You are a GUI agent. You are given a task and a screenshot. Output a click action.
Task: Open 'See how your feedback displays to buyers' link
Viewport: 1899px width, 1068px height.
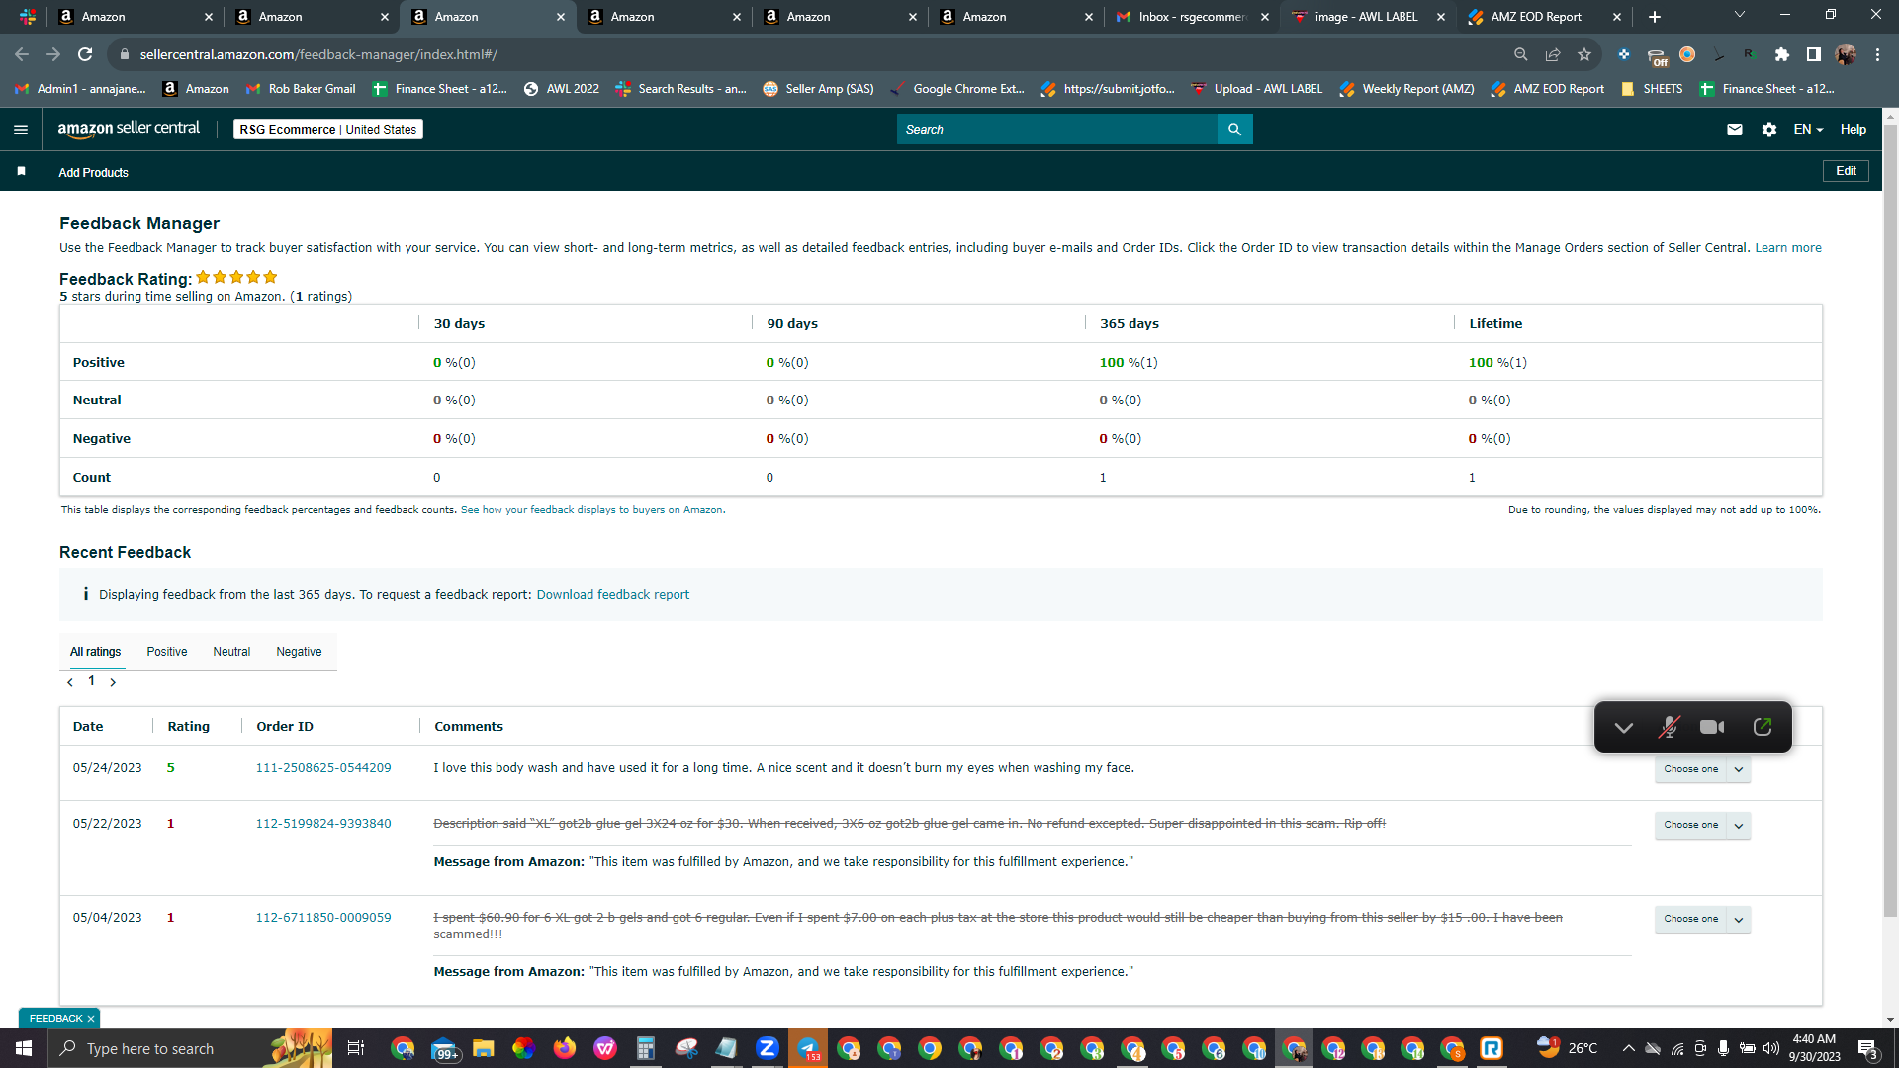(x=591, y=510)
